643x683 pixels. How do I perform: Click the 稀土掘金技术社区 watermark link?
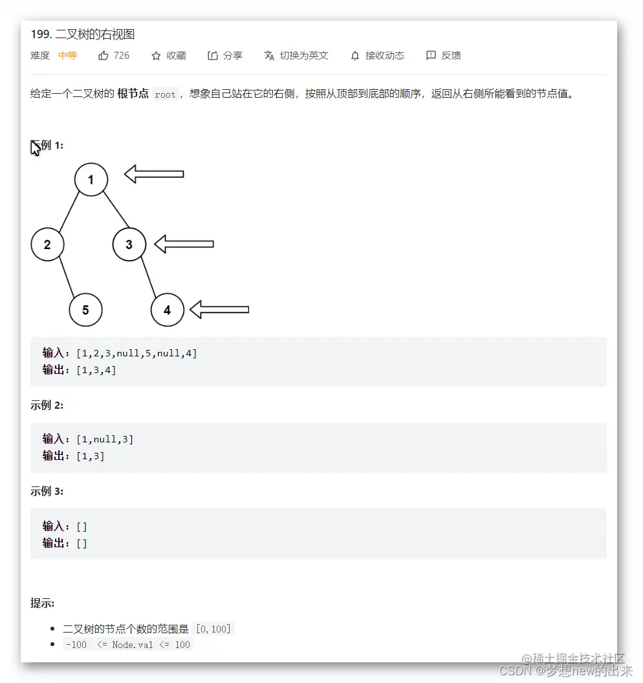[x=573, y=656]
